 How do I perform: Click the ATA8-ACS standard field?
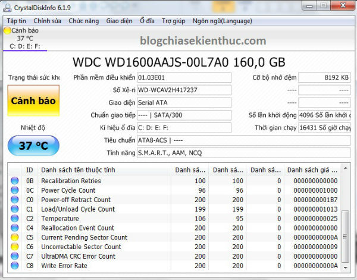pyautogui.click(x=243, y=140)
